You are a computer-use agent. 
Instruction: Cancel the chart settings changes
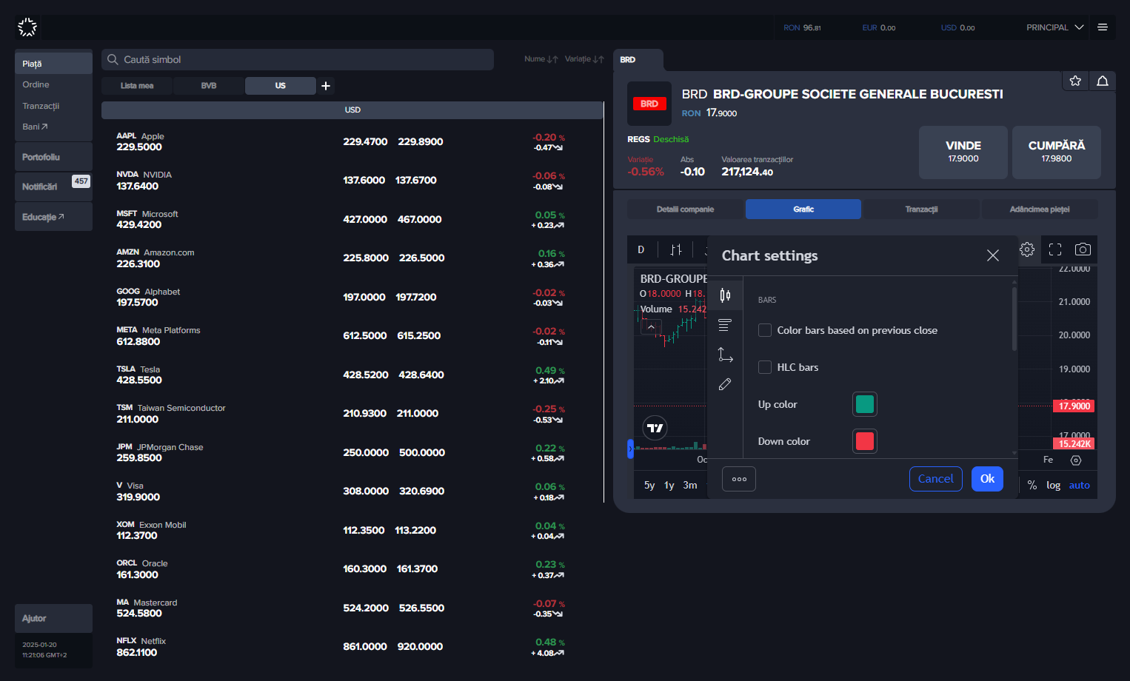(936, 479)
